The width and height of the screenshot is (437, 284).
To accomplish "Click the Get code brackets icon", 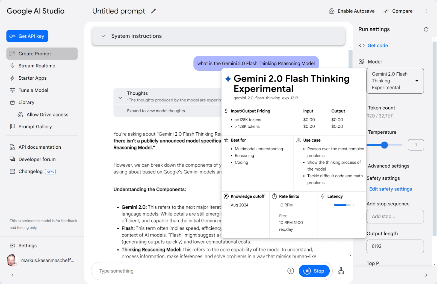I will (x=362, y=45).
